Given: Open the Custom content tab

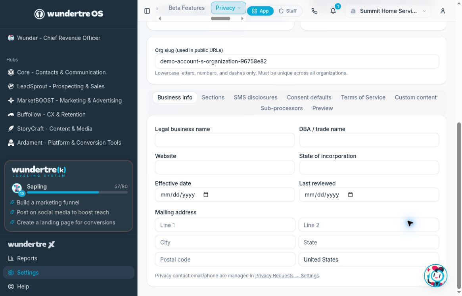Looking at the screenshot, I should tap(416, 97).
